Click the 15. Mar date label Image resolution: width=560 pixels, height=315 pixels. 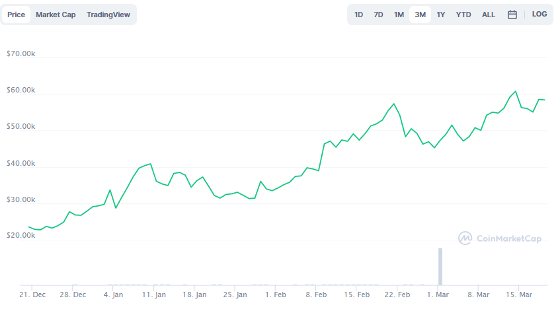519,295
